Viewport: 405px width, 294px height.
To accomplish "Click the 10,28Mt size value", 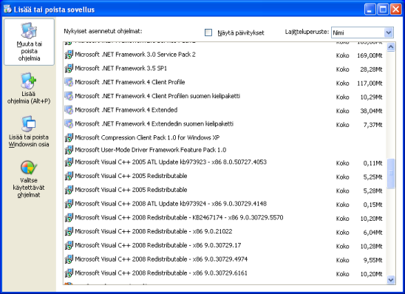I will pyautogui.click(x=371, y=247).
